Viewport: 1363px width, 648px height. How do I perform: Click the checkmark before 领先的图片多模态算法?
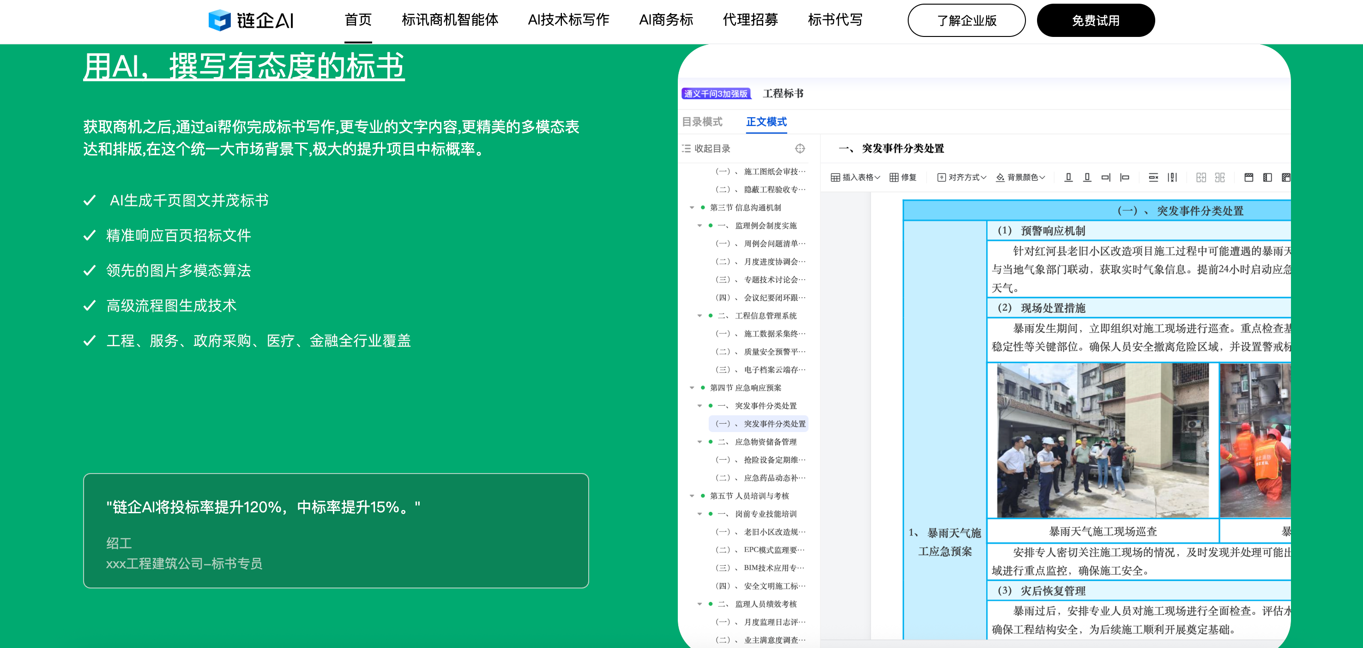[x=90, y=271]
